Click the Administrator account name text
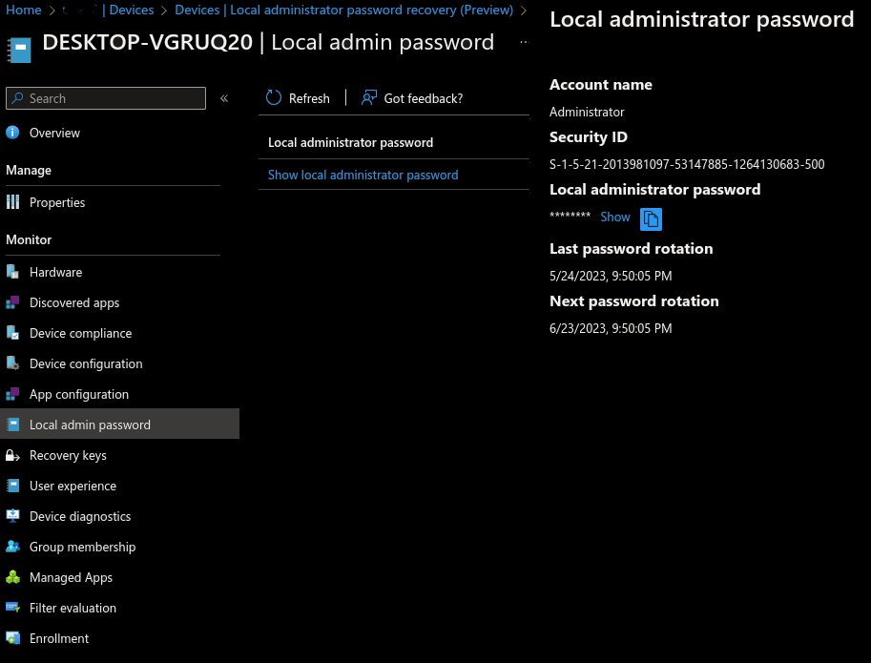871x663 pixels. coord(587,113)
